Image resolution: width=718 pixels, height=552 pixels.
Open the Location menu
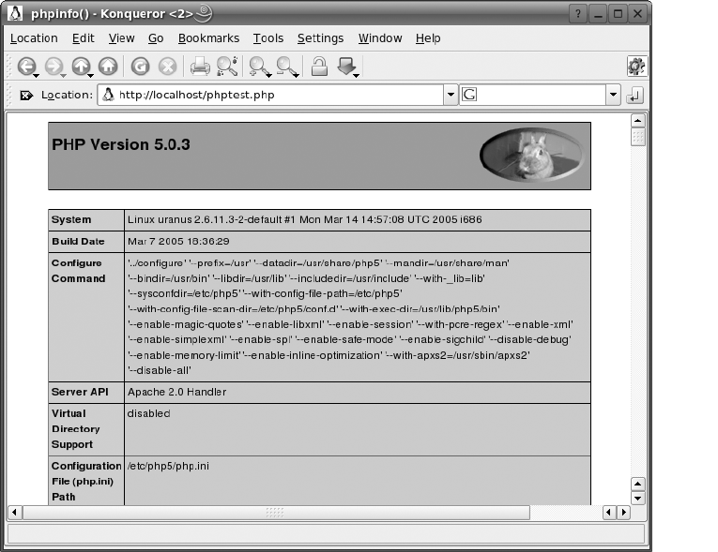tap(34, 38)
